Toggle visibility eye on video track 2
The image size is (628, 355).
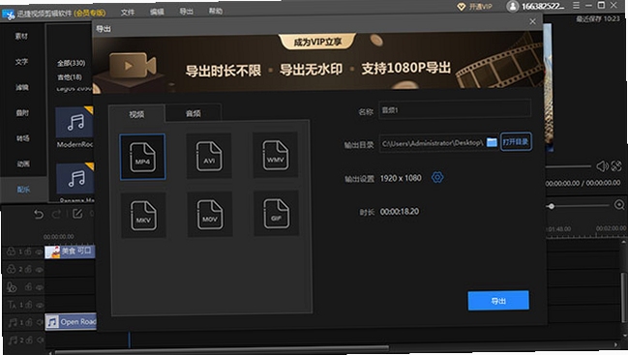coord(40,270)
